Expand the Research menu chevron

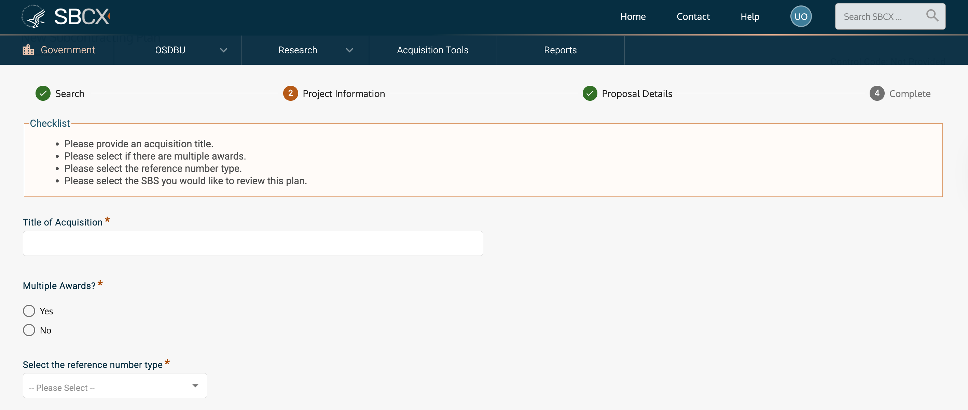(349, 50)
